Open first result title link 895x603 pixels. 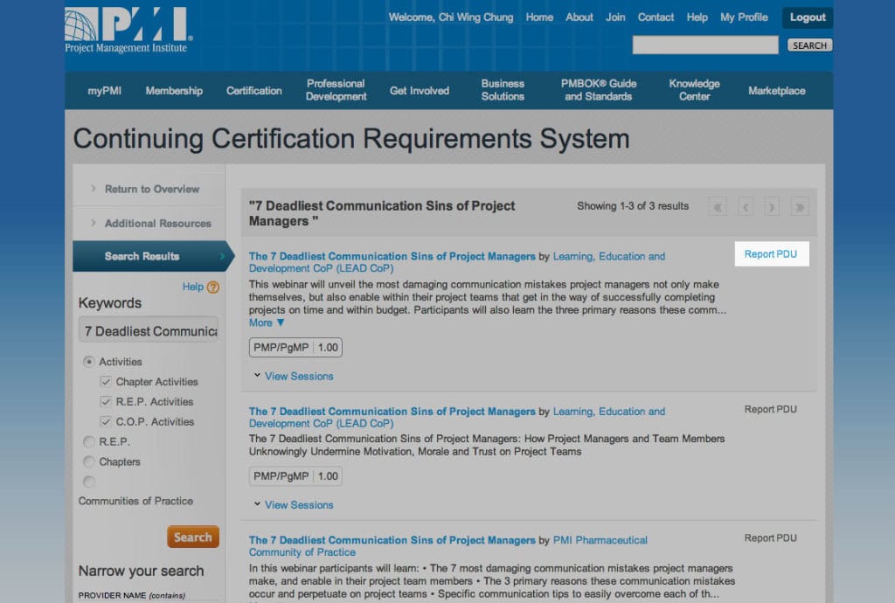(x=392, y=256)
